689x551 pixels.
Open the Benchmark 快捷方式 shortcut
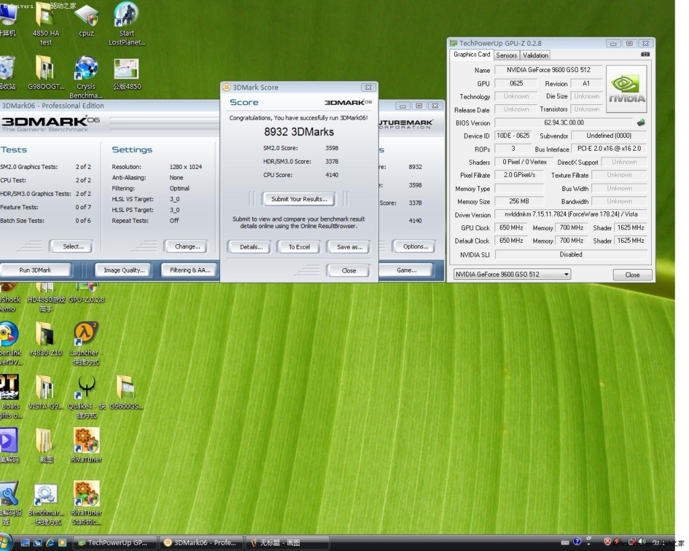(x=46, y=505)
